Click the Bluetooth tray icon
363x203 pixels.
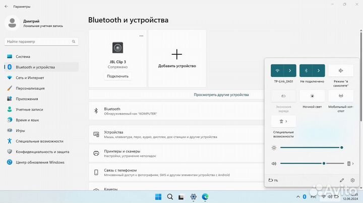coord(305,197)
